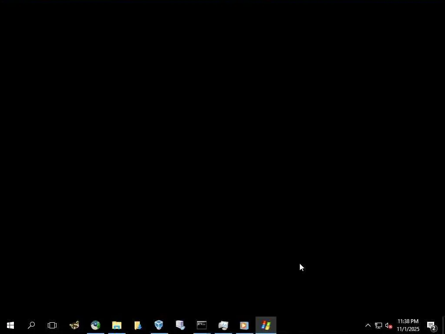Open the Windows Start menu

pos(10,325)
